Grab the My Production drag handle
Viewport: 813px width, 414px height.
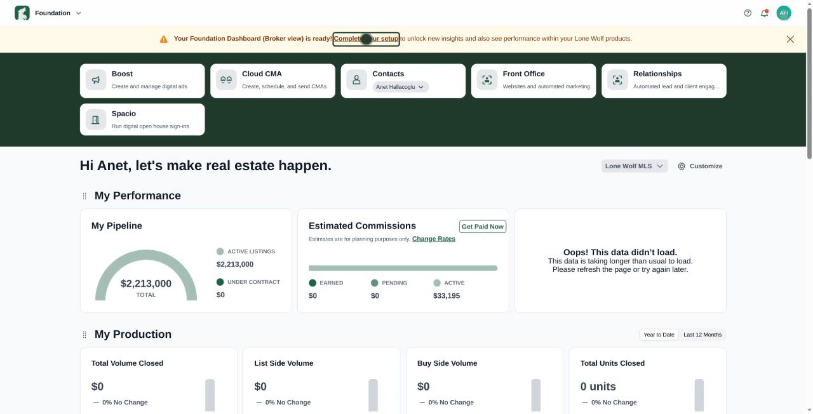click(84, 335)
